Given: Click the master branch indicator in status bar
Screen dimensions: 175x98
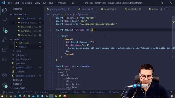Looking at the screenshot, I should point(8,92).
